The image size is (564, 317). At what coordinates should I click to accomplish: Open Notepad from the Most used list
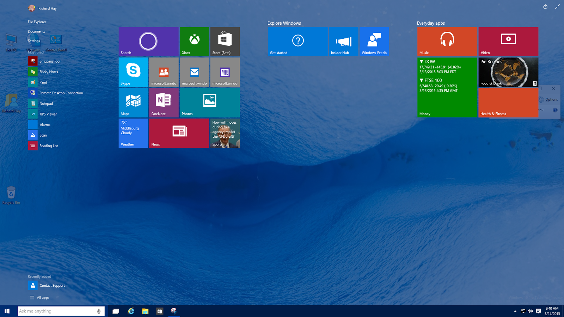(x=41, y=104)
